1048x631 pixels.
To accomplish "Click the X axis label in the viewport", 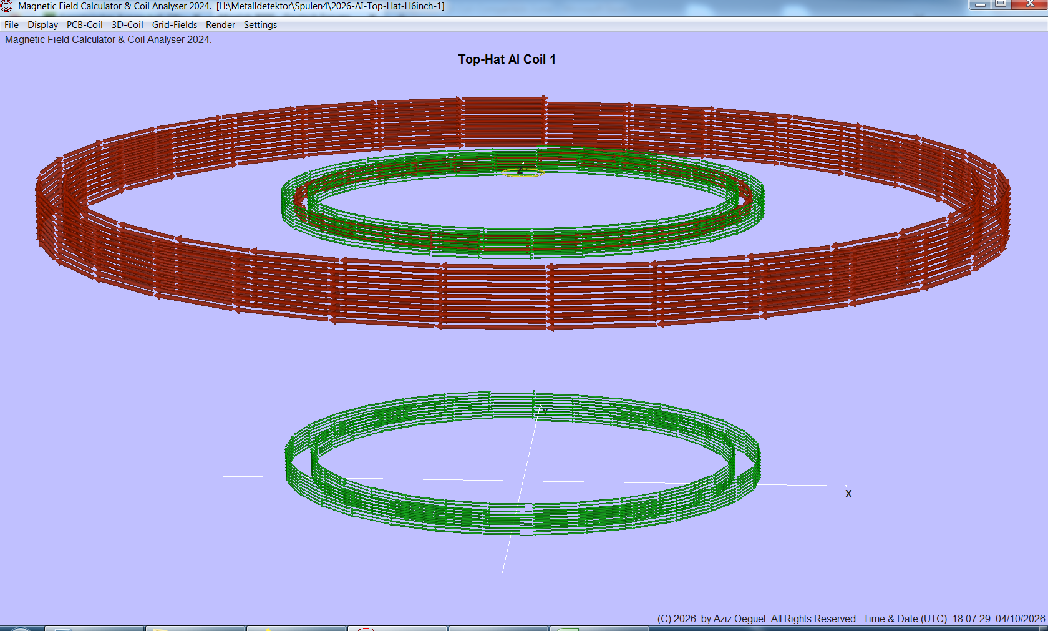I will pyautogui.click(x=848, y=493).
